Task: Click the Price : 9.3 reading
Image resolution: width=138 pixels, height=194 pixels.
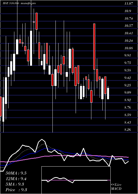Action: [16, 190]
